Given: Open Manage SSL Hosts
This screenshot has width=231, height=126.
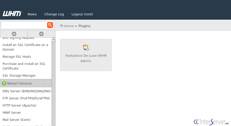Looking at the screenshot, I should pos(17,56).
